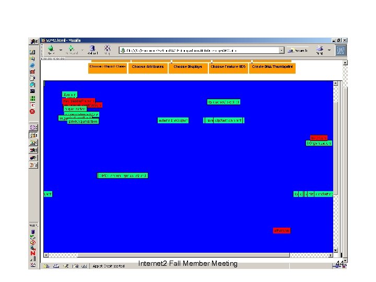Click the browser page scrollbar up arrow
The image size is (376, 282).
(x=345, y=63)
